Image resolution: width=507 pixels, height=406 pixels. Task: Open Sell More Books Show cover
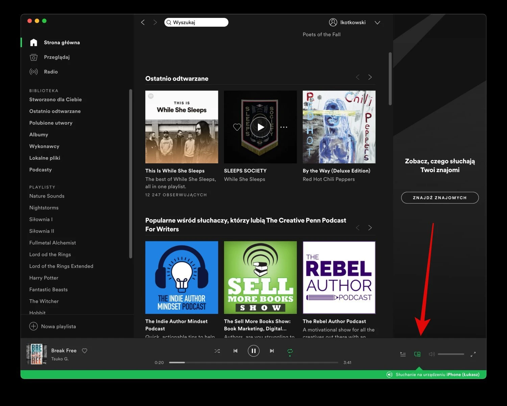pos(260,277)
